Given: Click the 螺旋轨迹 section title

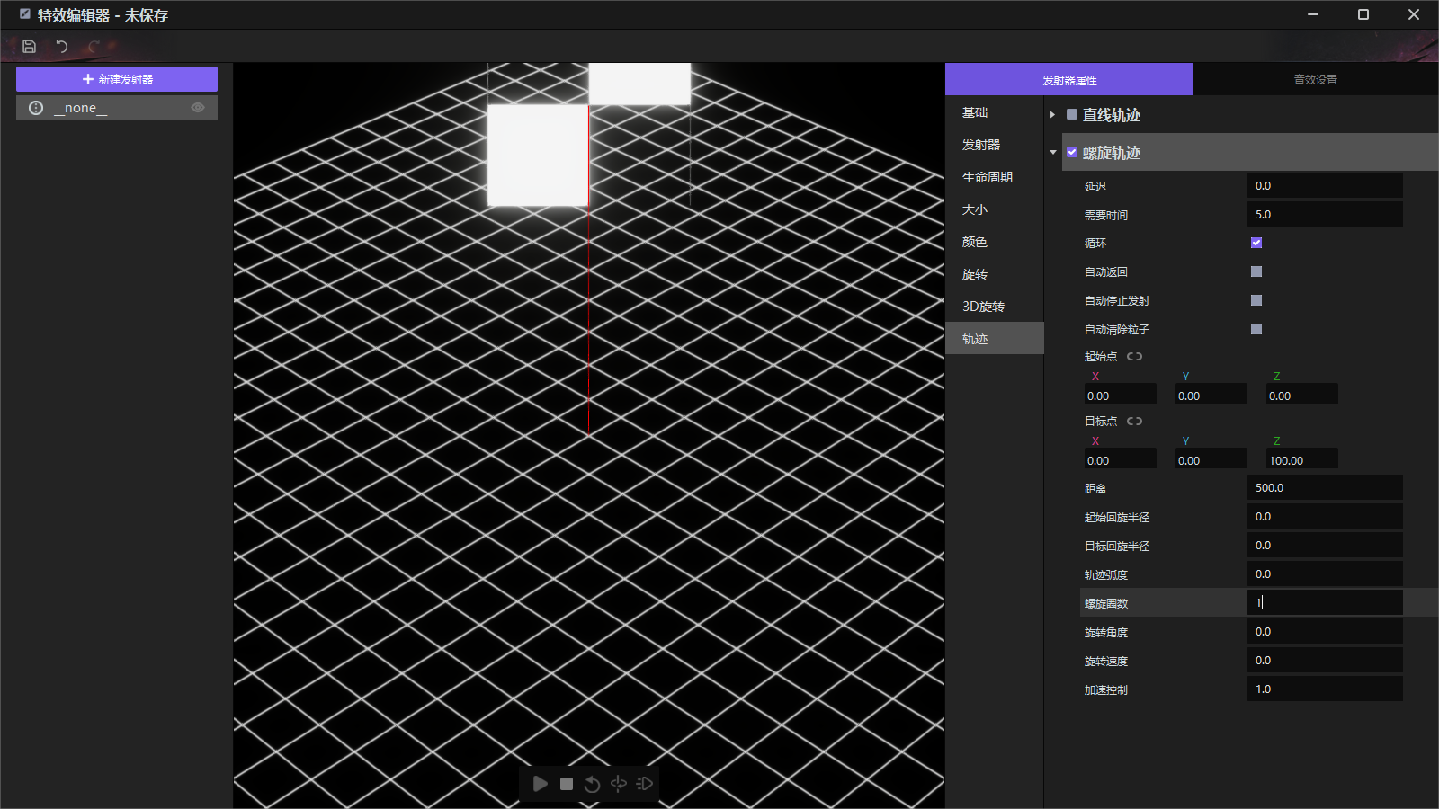Looking at the screenshot, I should pos(1112,153).
